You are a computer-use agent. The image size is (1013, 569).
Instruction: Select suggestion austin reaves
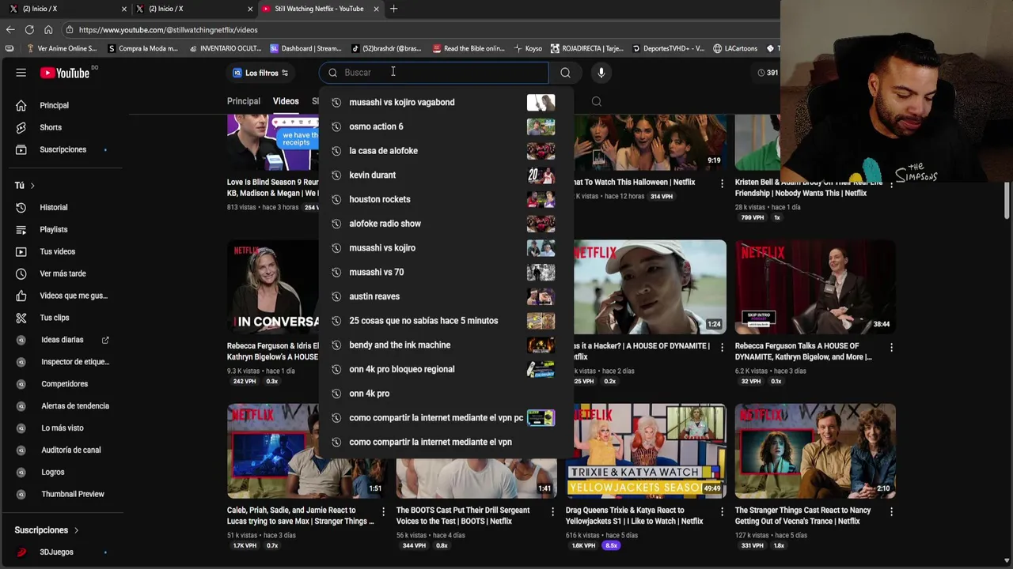[445, 296]
